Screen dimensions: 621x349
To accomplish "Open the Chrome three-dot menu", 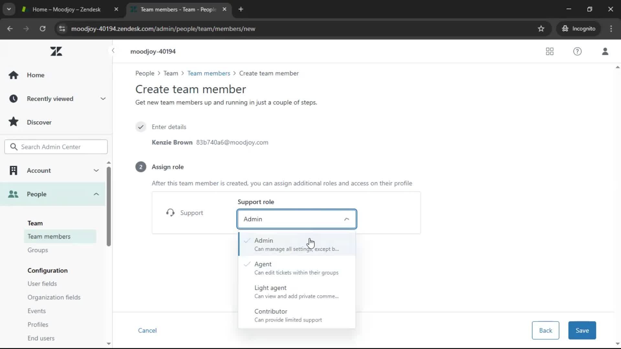I will [611, 29].
